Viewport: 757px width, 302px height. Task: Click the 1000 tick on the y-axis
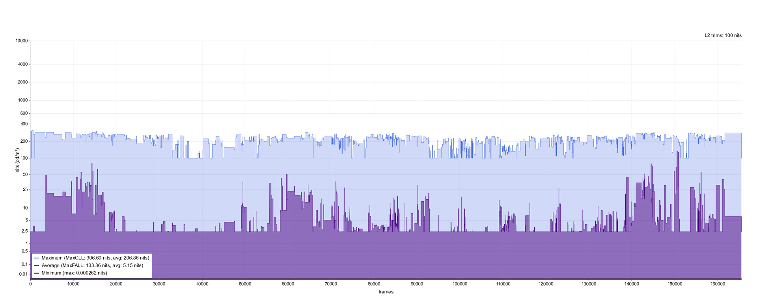(x=23, y=100)
